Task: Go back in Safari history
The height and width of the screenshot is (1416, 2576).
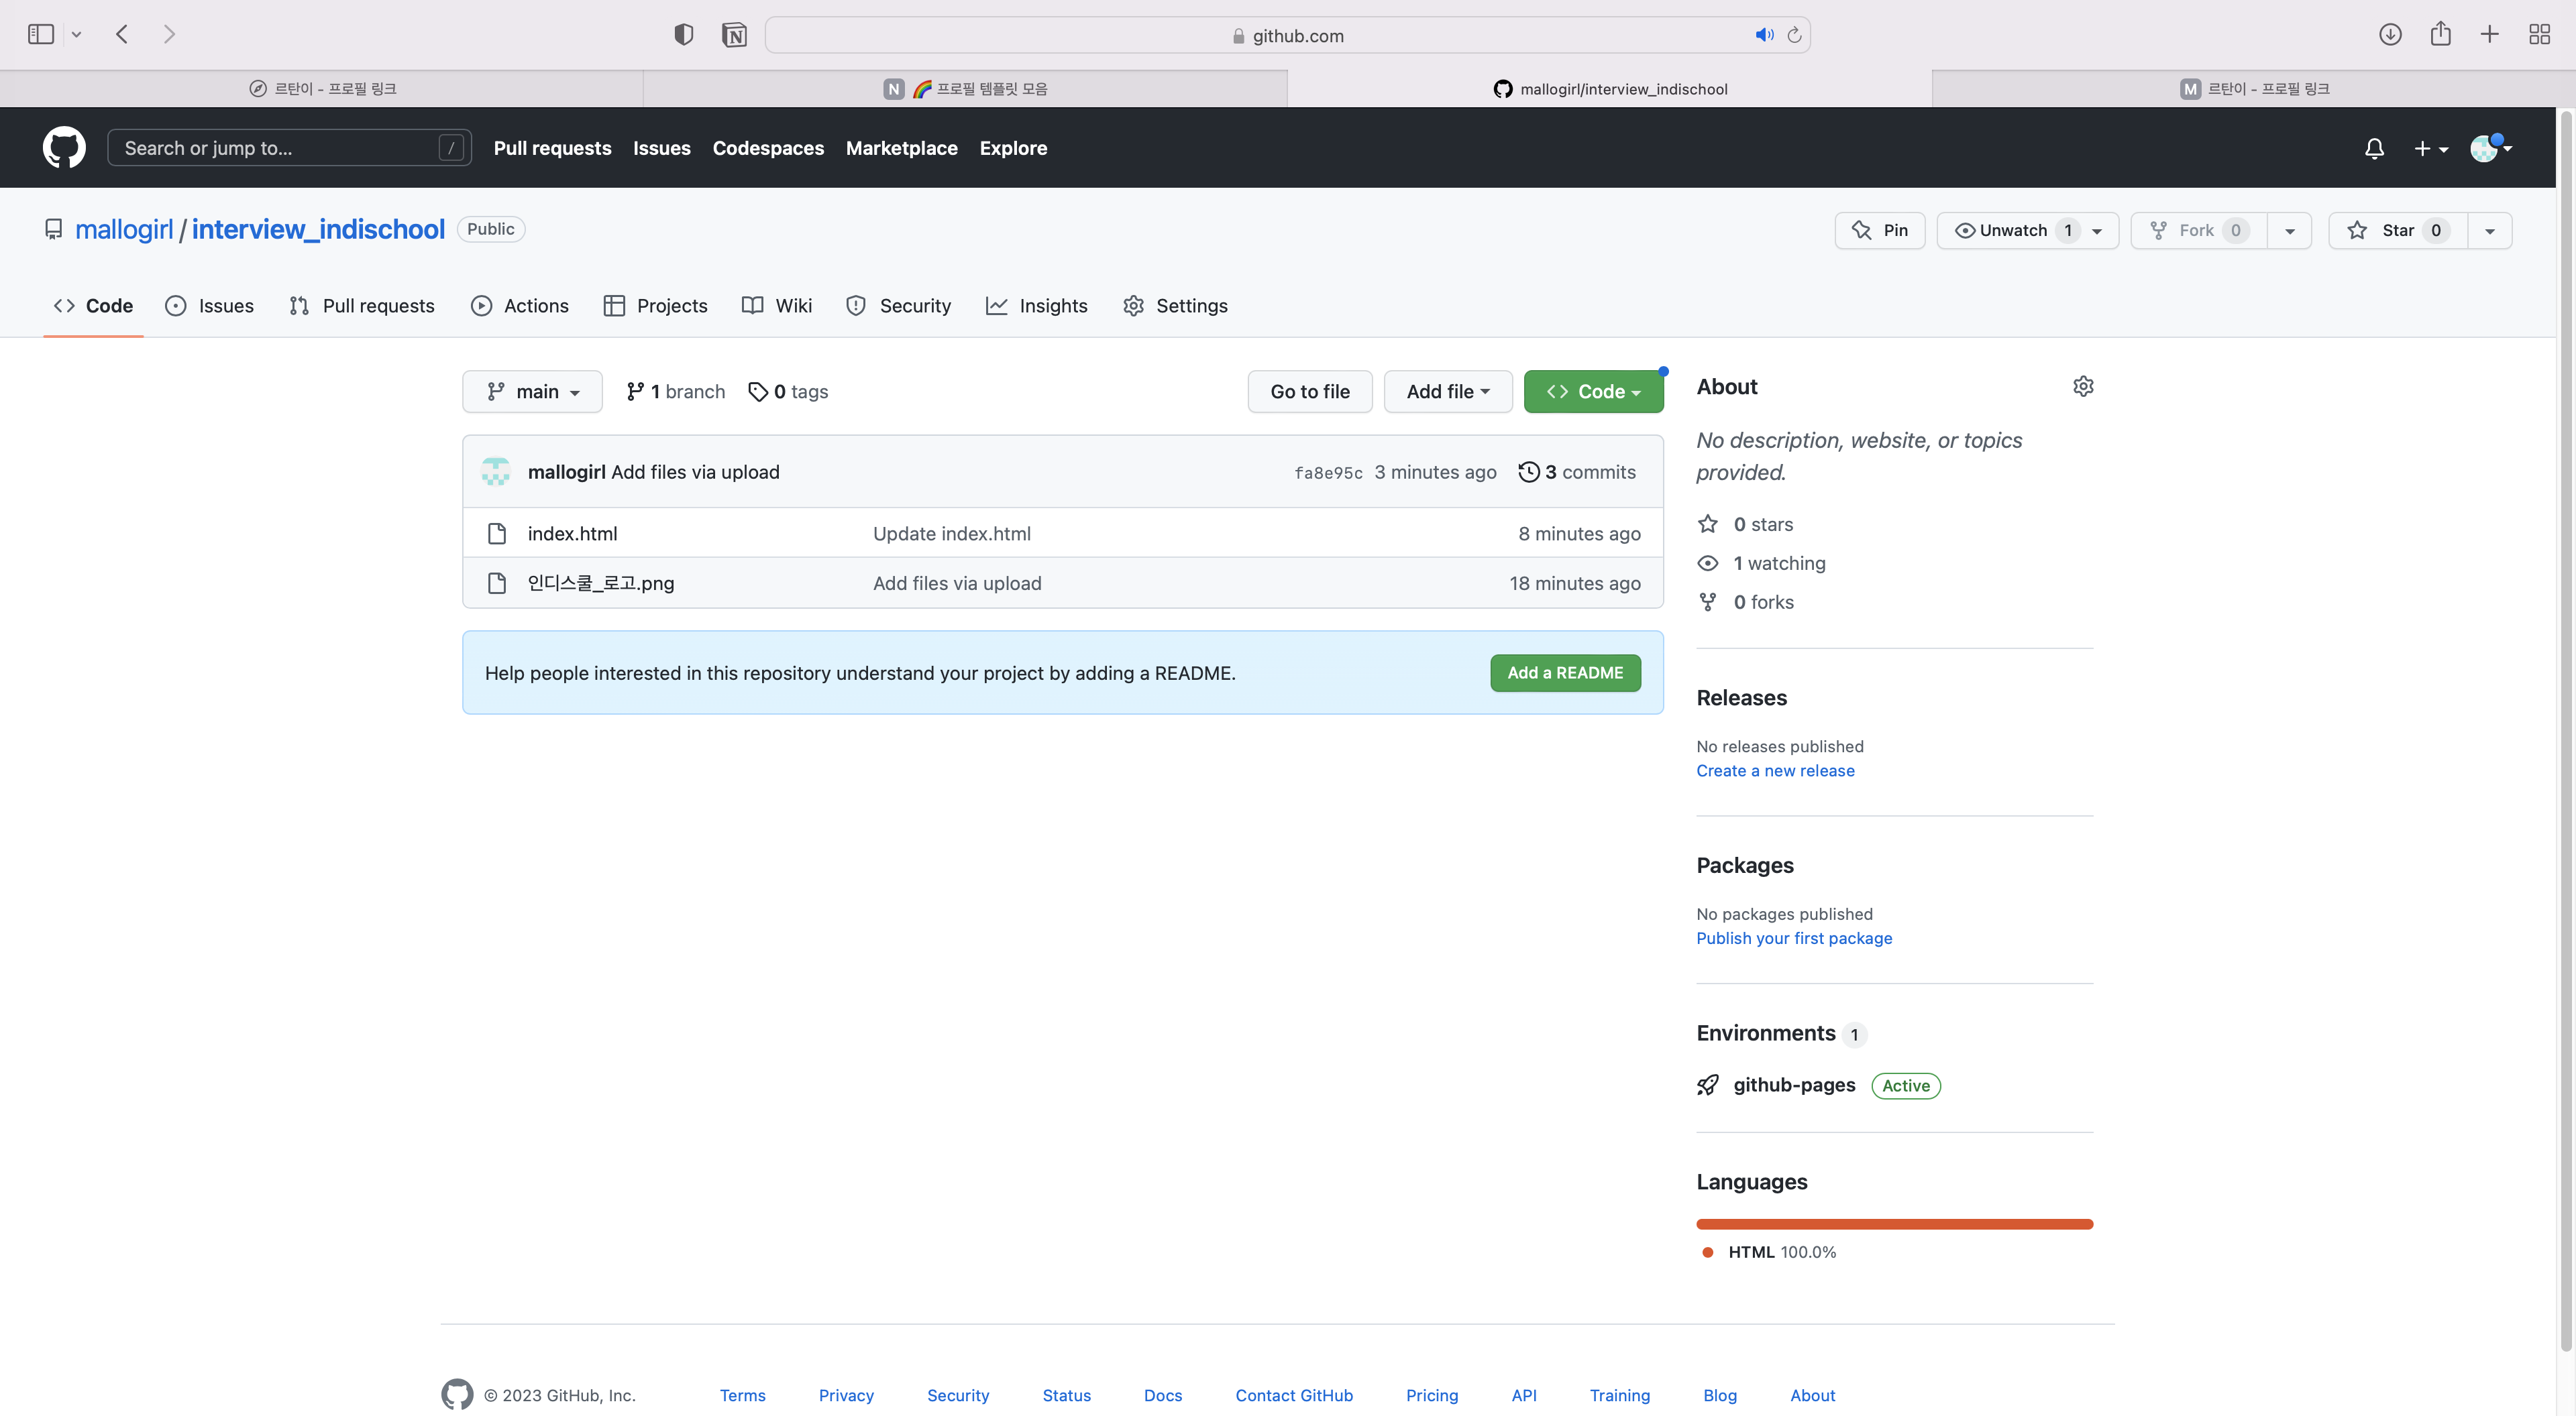Action: (x=122, y=35)
